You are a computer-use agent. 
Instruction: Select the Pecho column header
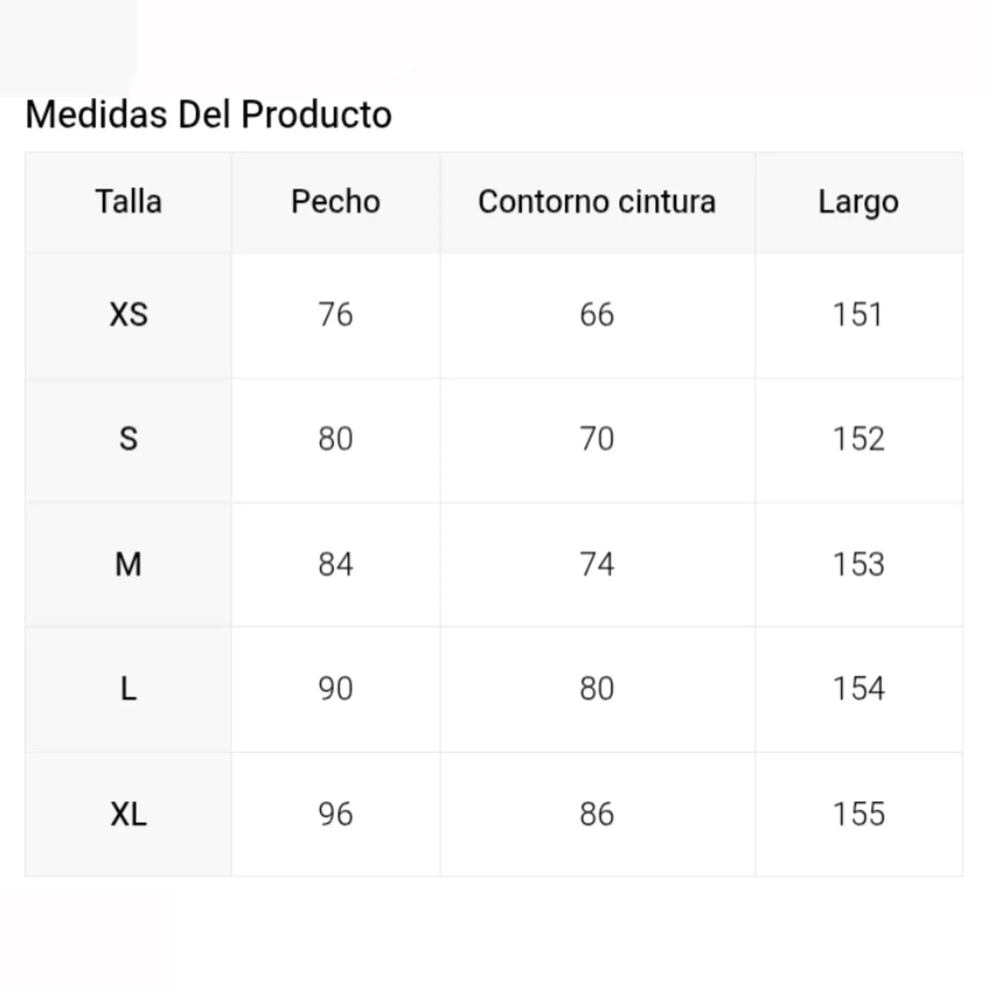336,201
